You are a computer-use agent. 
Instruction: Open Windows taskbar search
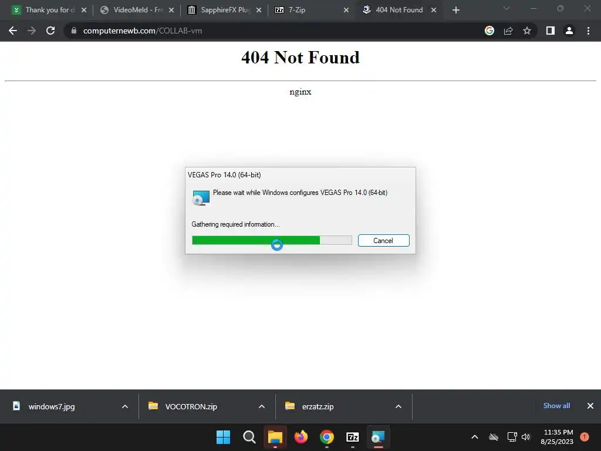coord(249,437)
